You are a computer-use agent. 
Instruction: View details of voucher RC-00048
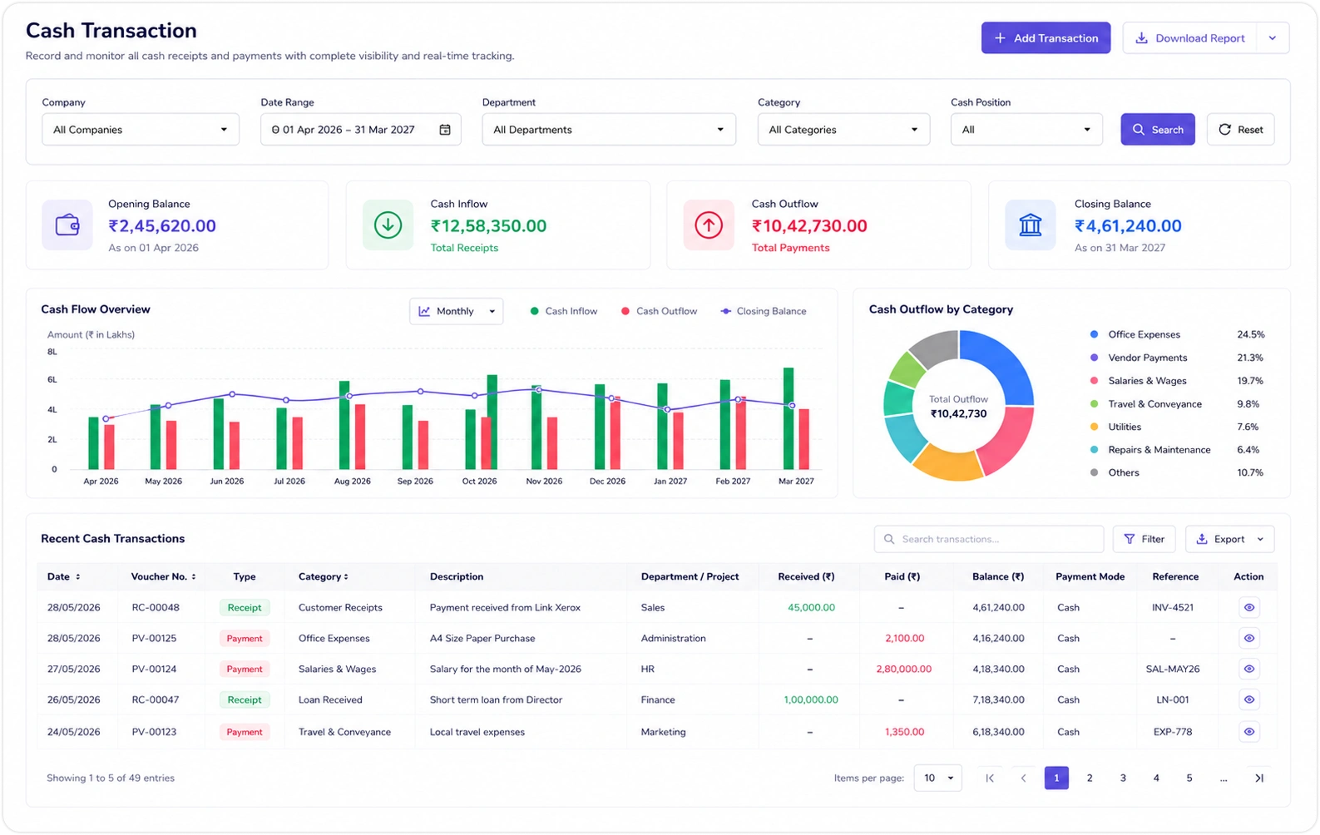pos(1248,608)
